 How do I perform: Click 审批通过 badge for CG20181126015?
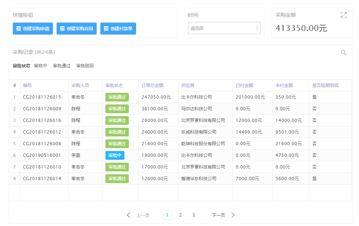(117, 97)
